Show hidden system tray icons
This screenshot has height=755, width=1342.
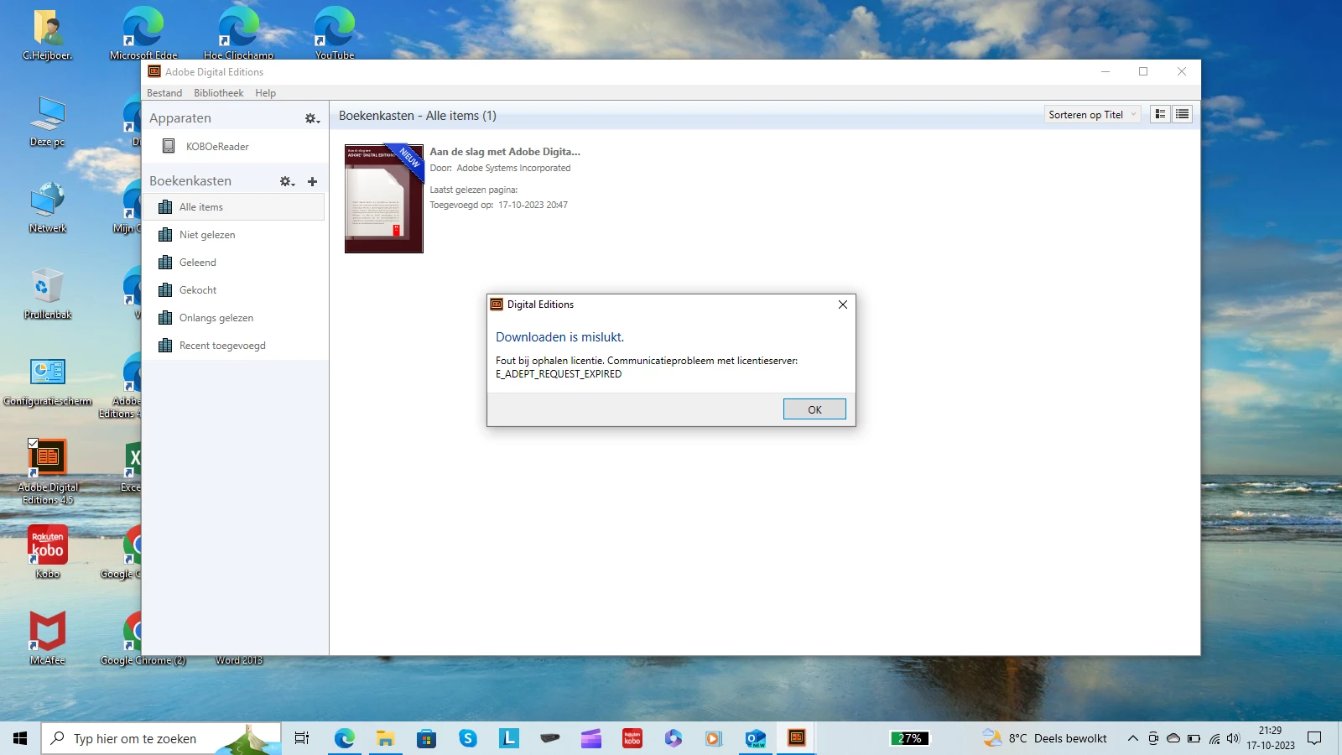tap(1132, 738)
